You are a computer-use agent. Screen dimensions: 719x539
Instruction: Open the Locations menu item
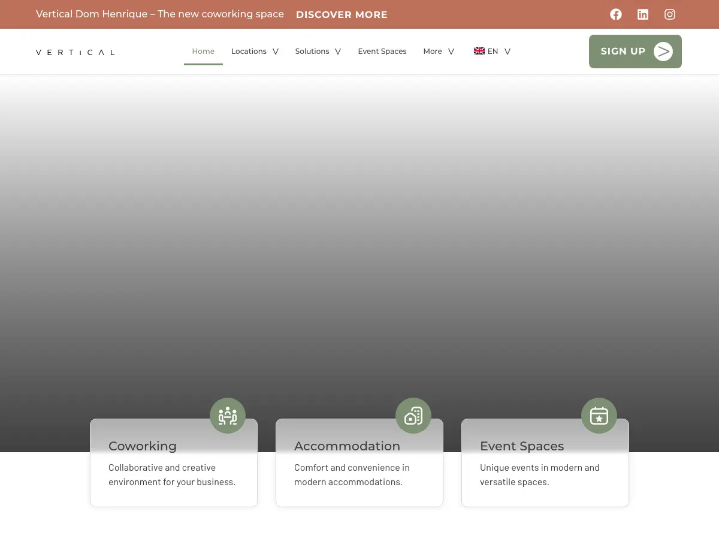249,52
